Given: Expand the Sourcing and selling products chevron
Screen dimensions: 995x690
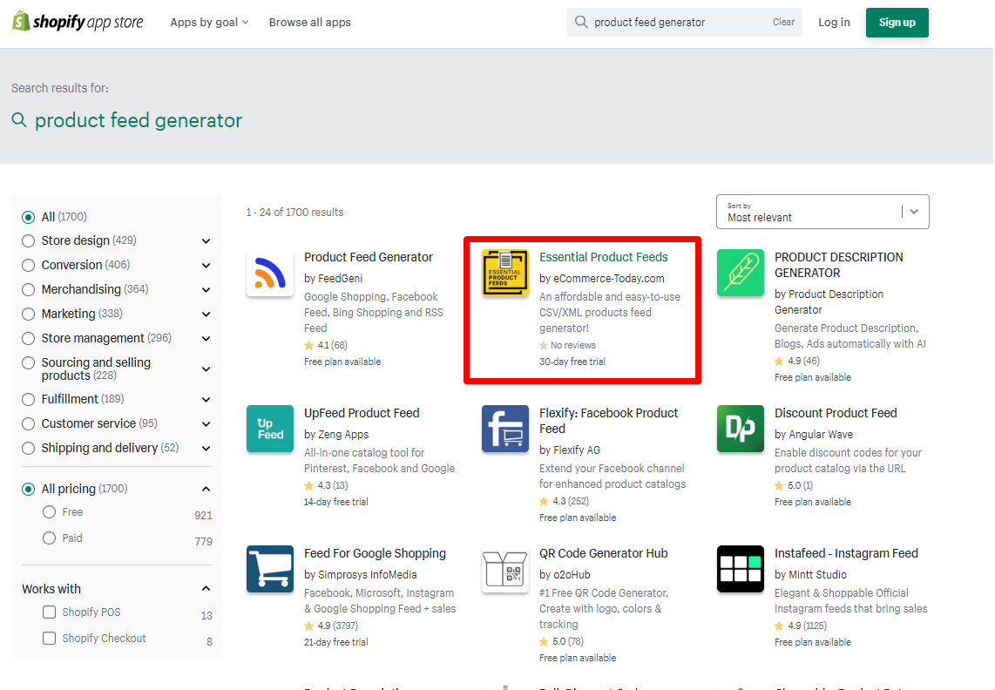Looking at the screenshot, I should (x=206, y=369).
